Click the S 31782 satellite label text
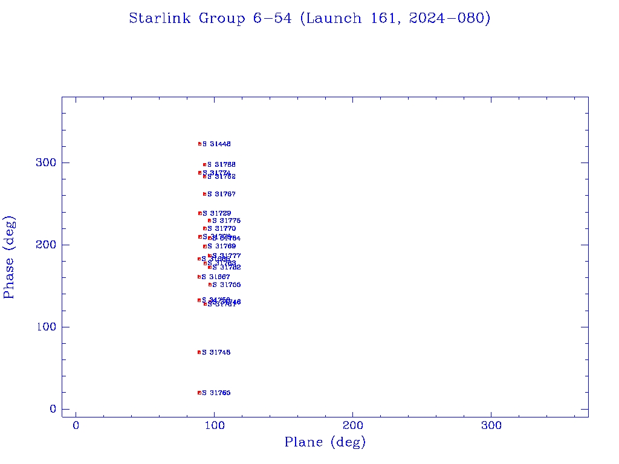Image resolution: width=619 pixels, height=464 pixels. click(x=227, y=267)
